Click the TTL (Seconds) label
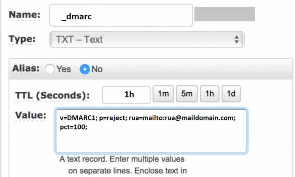Image resolution: width=295 pixels, height=177 pixels. click(x=52, y=96)
